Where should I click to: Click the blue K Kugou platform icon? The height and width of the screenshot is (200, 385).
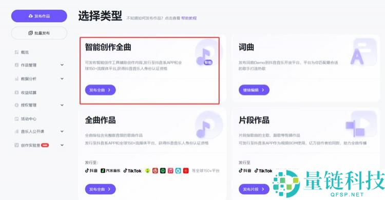point(178,171)
